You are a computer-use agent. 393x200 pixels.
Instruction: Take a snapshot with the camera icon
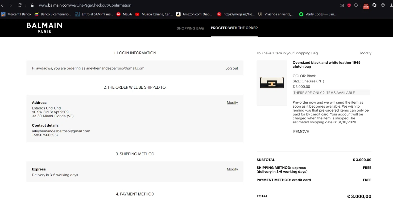tap(342, 5)
